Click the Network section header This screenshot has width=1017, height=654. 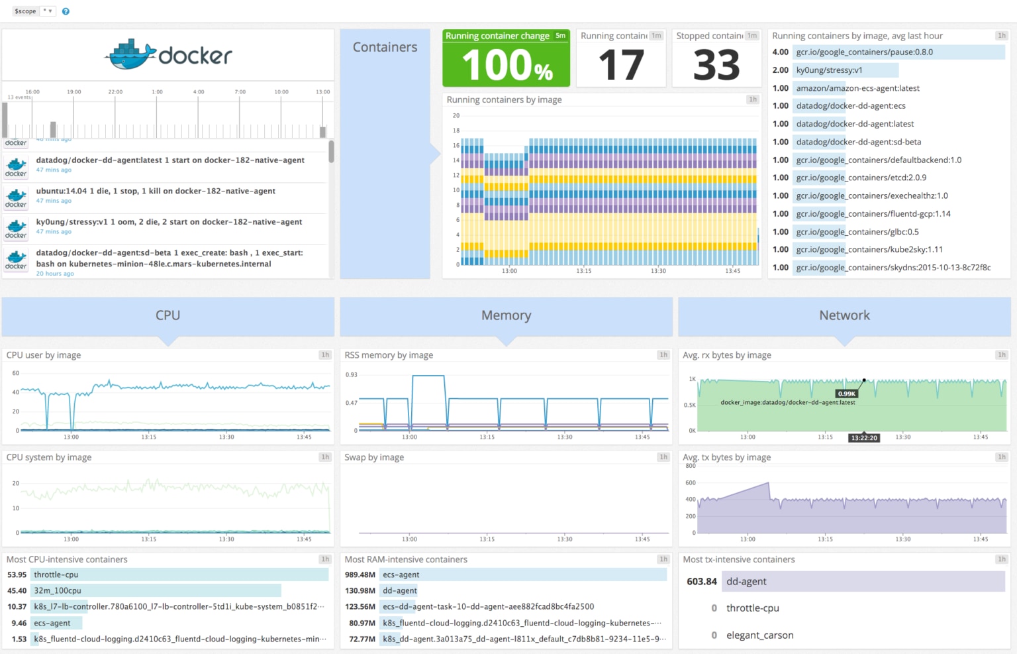(x=844, y=315)
